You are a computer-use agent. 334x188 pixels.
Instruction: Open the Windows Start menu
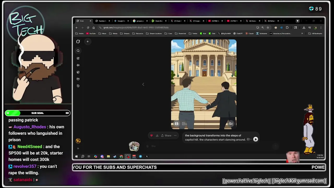(x=76, y=156)
